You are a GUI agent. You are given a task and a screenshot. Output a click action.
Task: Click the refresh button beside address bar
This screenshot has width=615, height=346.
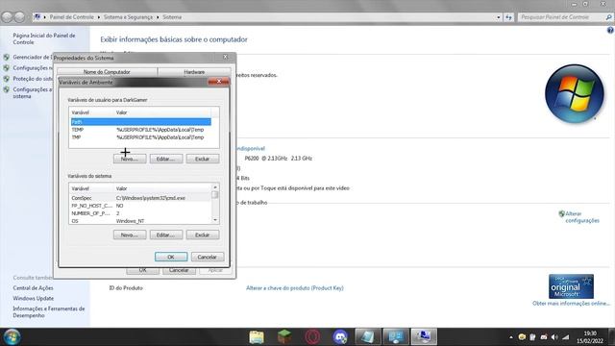point(508,17)
